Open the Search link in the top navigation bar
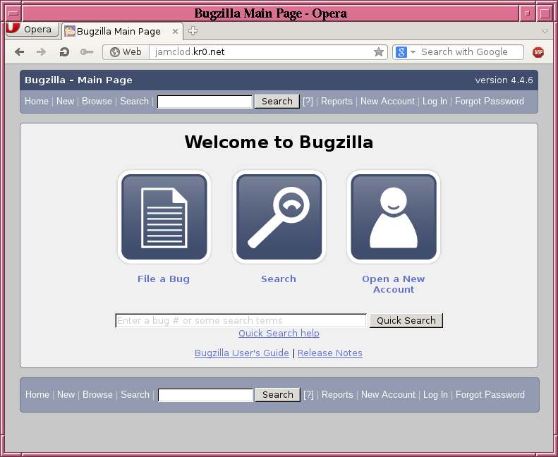 (x=134, y=101)
